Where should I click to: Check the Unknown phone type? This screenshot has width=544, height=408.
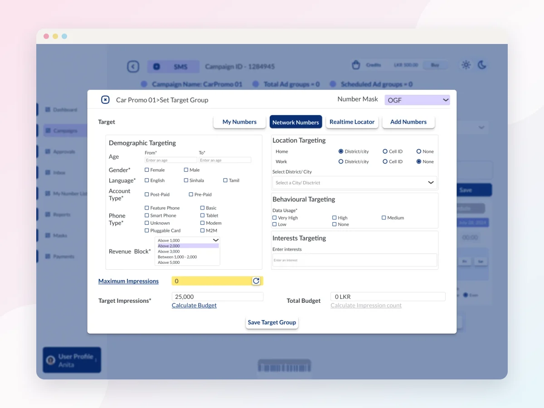click(x=147, y=223)
